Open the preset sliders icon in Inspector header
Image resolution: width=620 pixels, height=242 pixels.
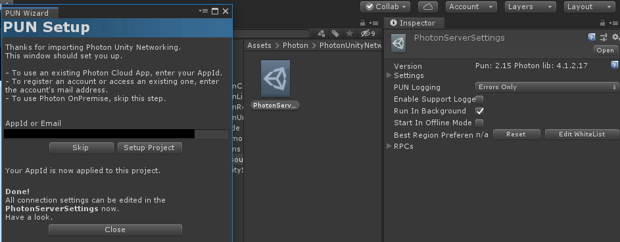(604, 37)
